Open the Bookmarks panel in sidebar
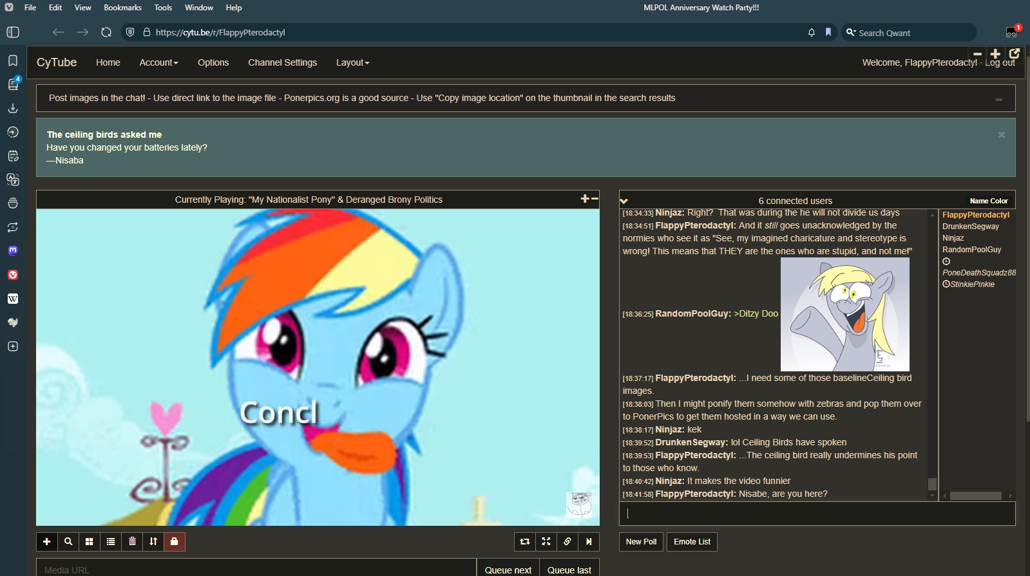This screenshot has width=1030, height=576. click(x=13, y=60)
